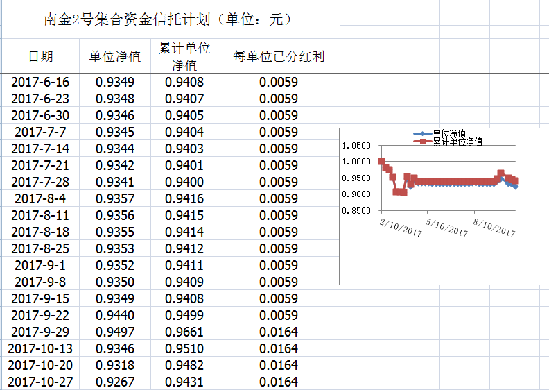Click the 1.0500 label on chart axis
Image resolution: width=549 pixels, height=390 pixels.
(357, 146)
